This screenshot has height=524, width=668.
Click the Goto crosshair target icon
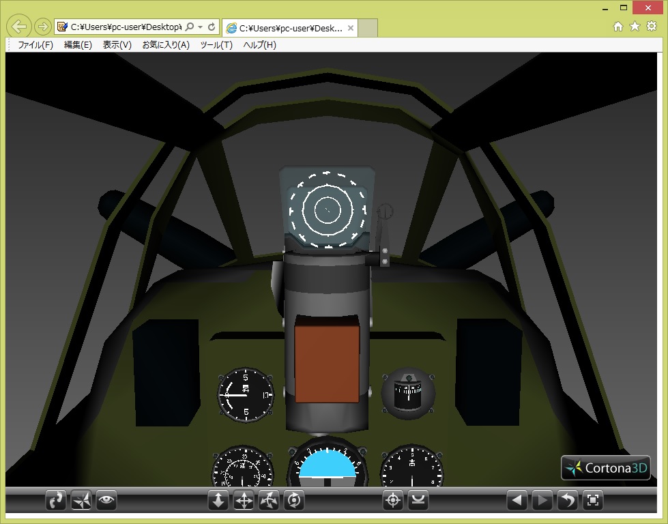(x=393, y=501)
